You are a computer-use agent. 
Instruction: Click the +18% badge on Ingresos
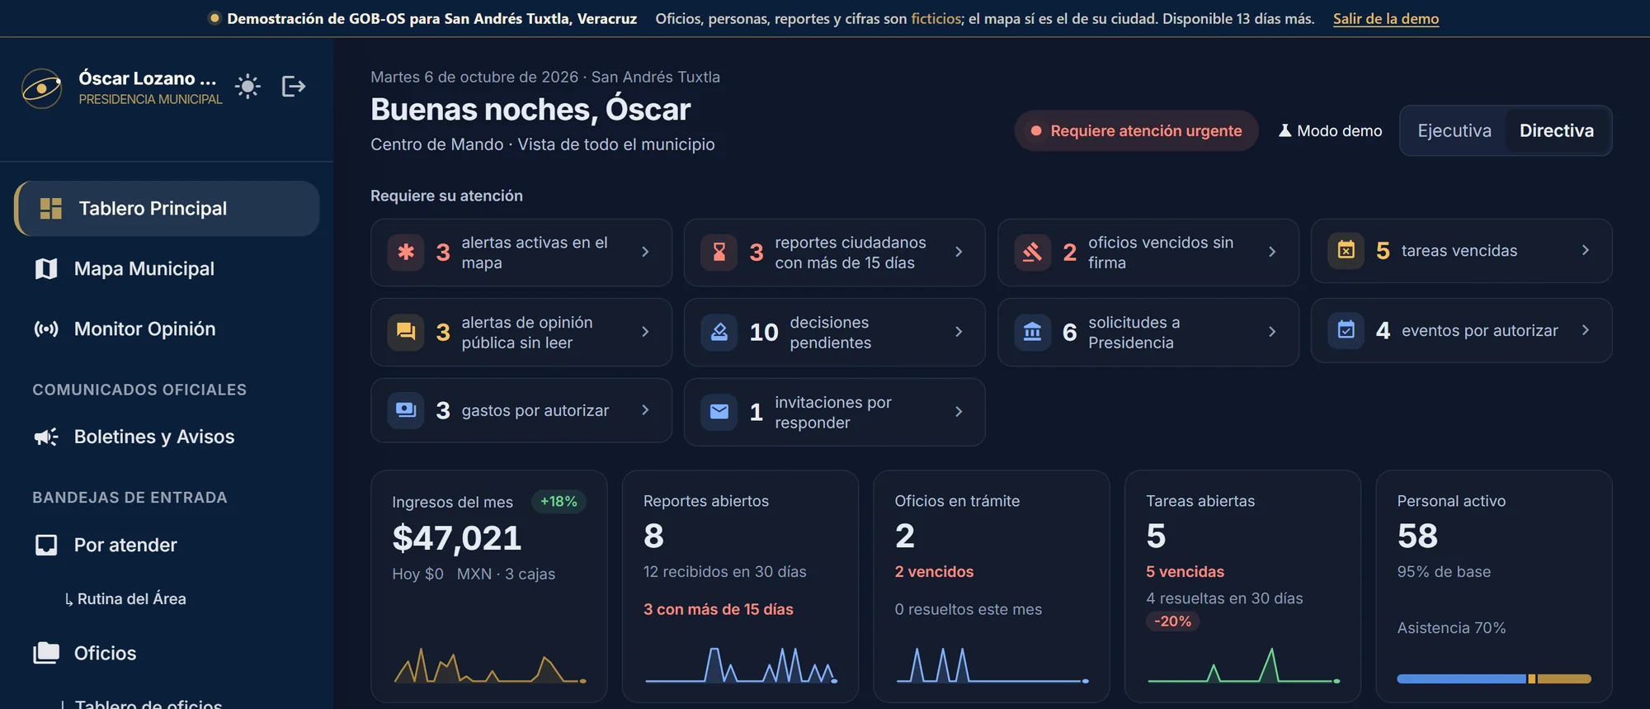(559, 502)
